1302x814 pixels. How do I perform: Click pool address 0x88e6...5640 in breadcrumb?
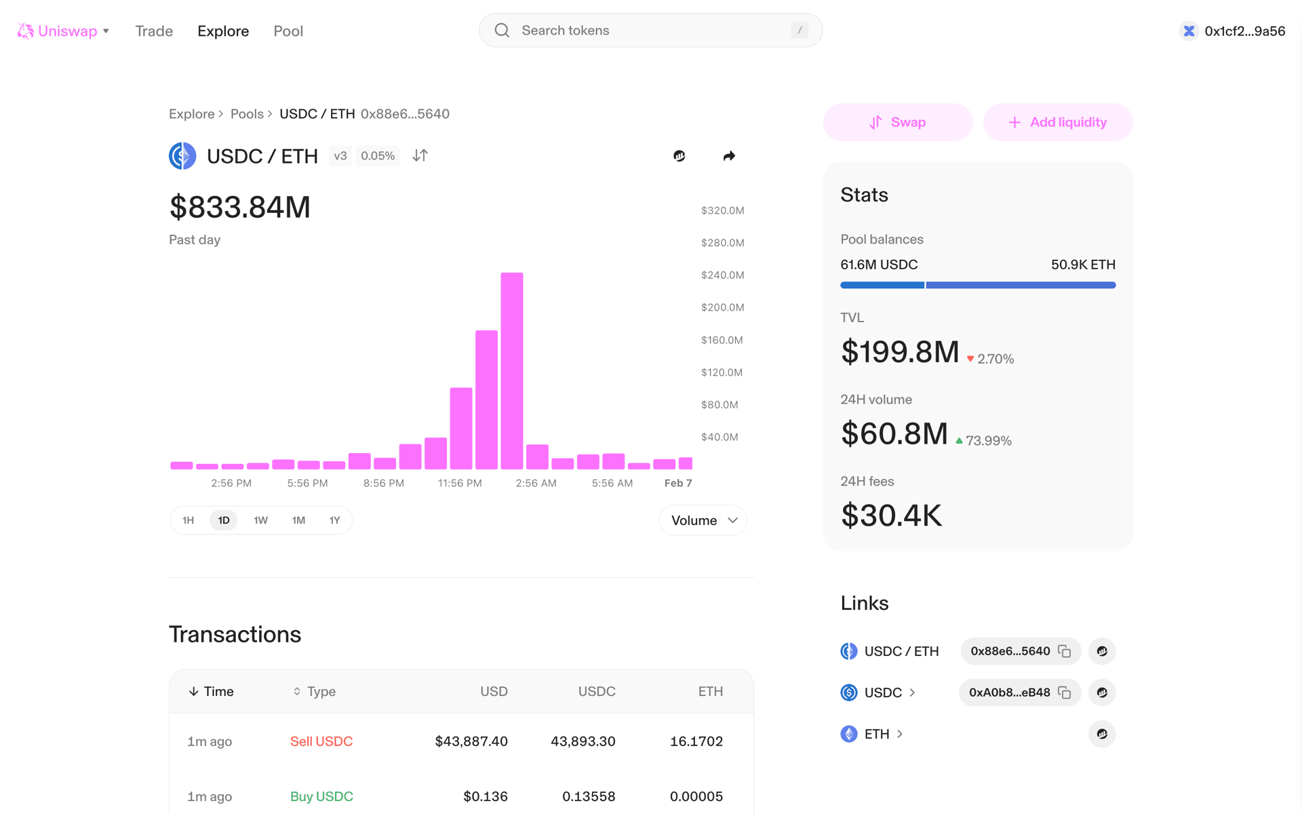(x=405, y=114)
